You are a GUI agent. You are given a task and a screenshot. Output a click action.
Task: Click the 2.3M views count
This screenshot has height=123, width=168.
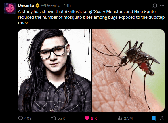[128, 118]
